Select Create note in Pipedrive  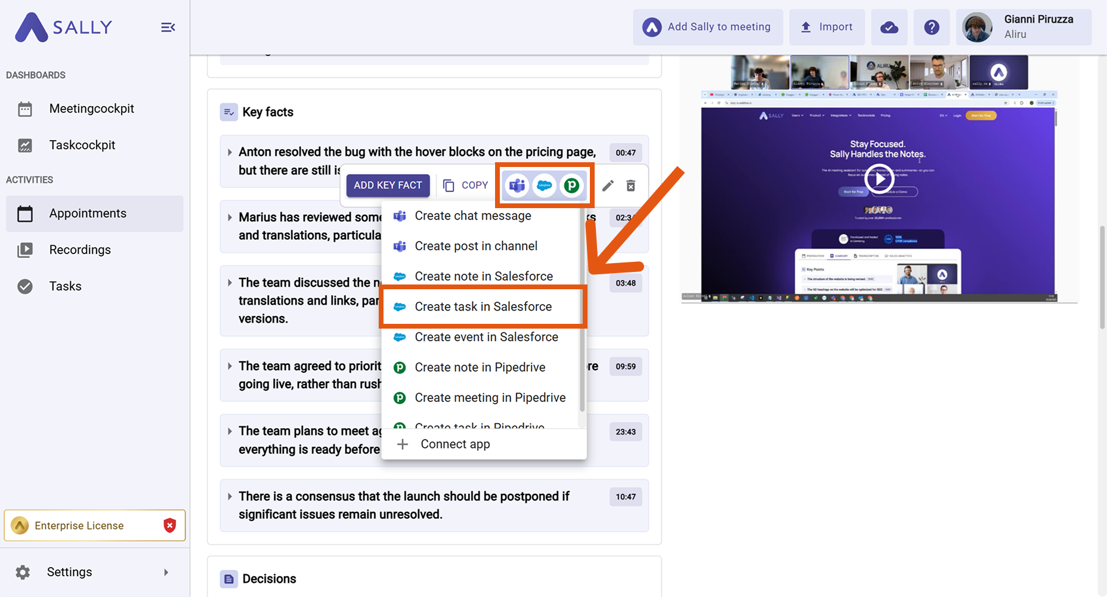click(x=481, y=368)
